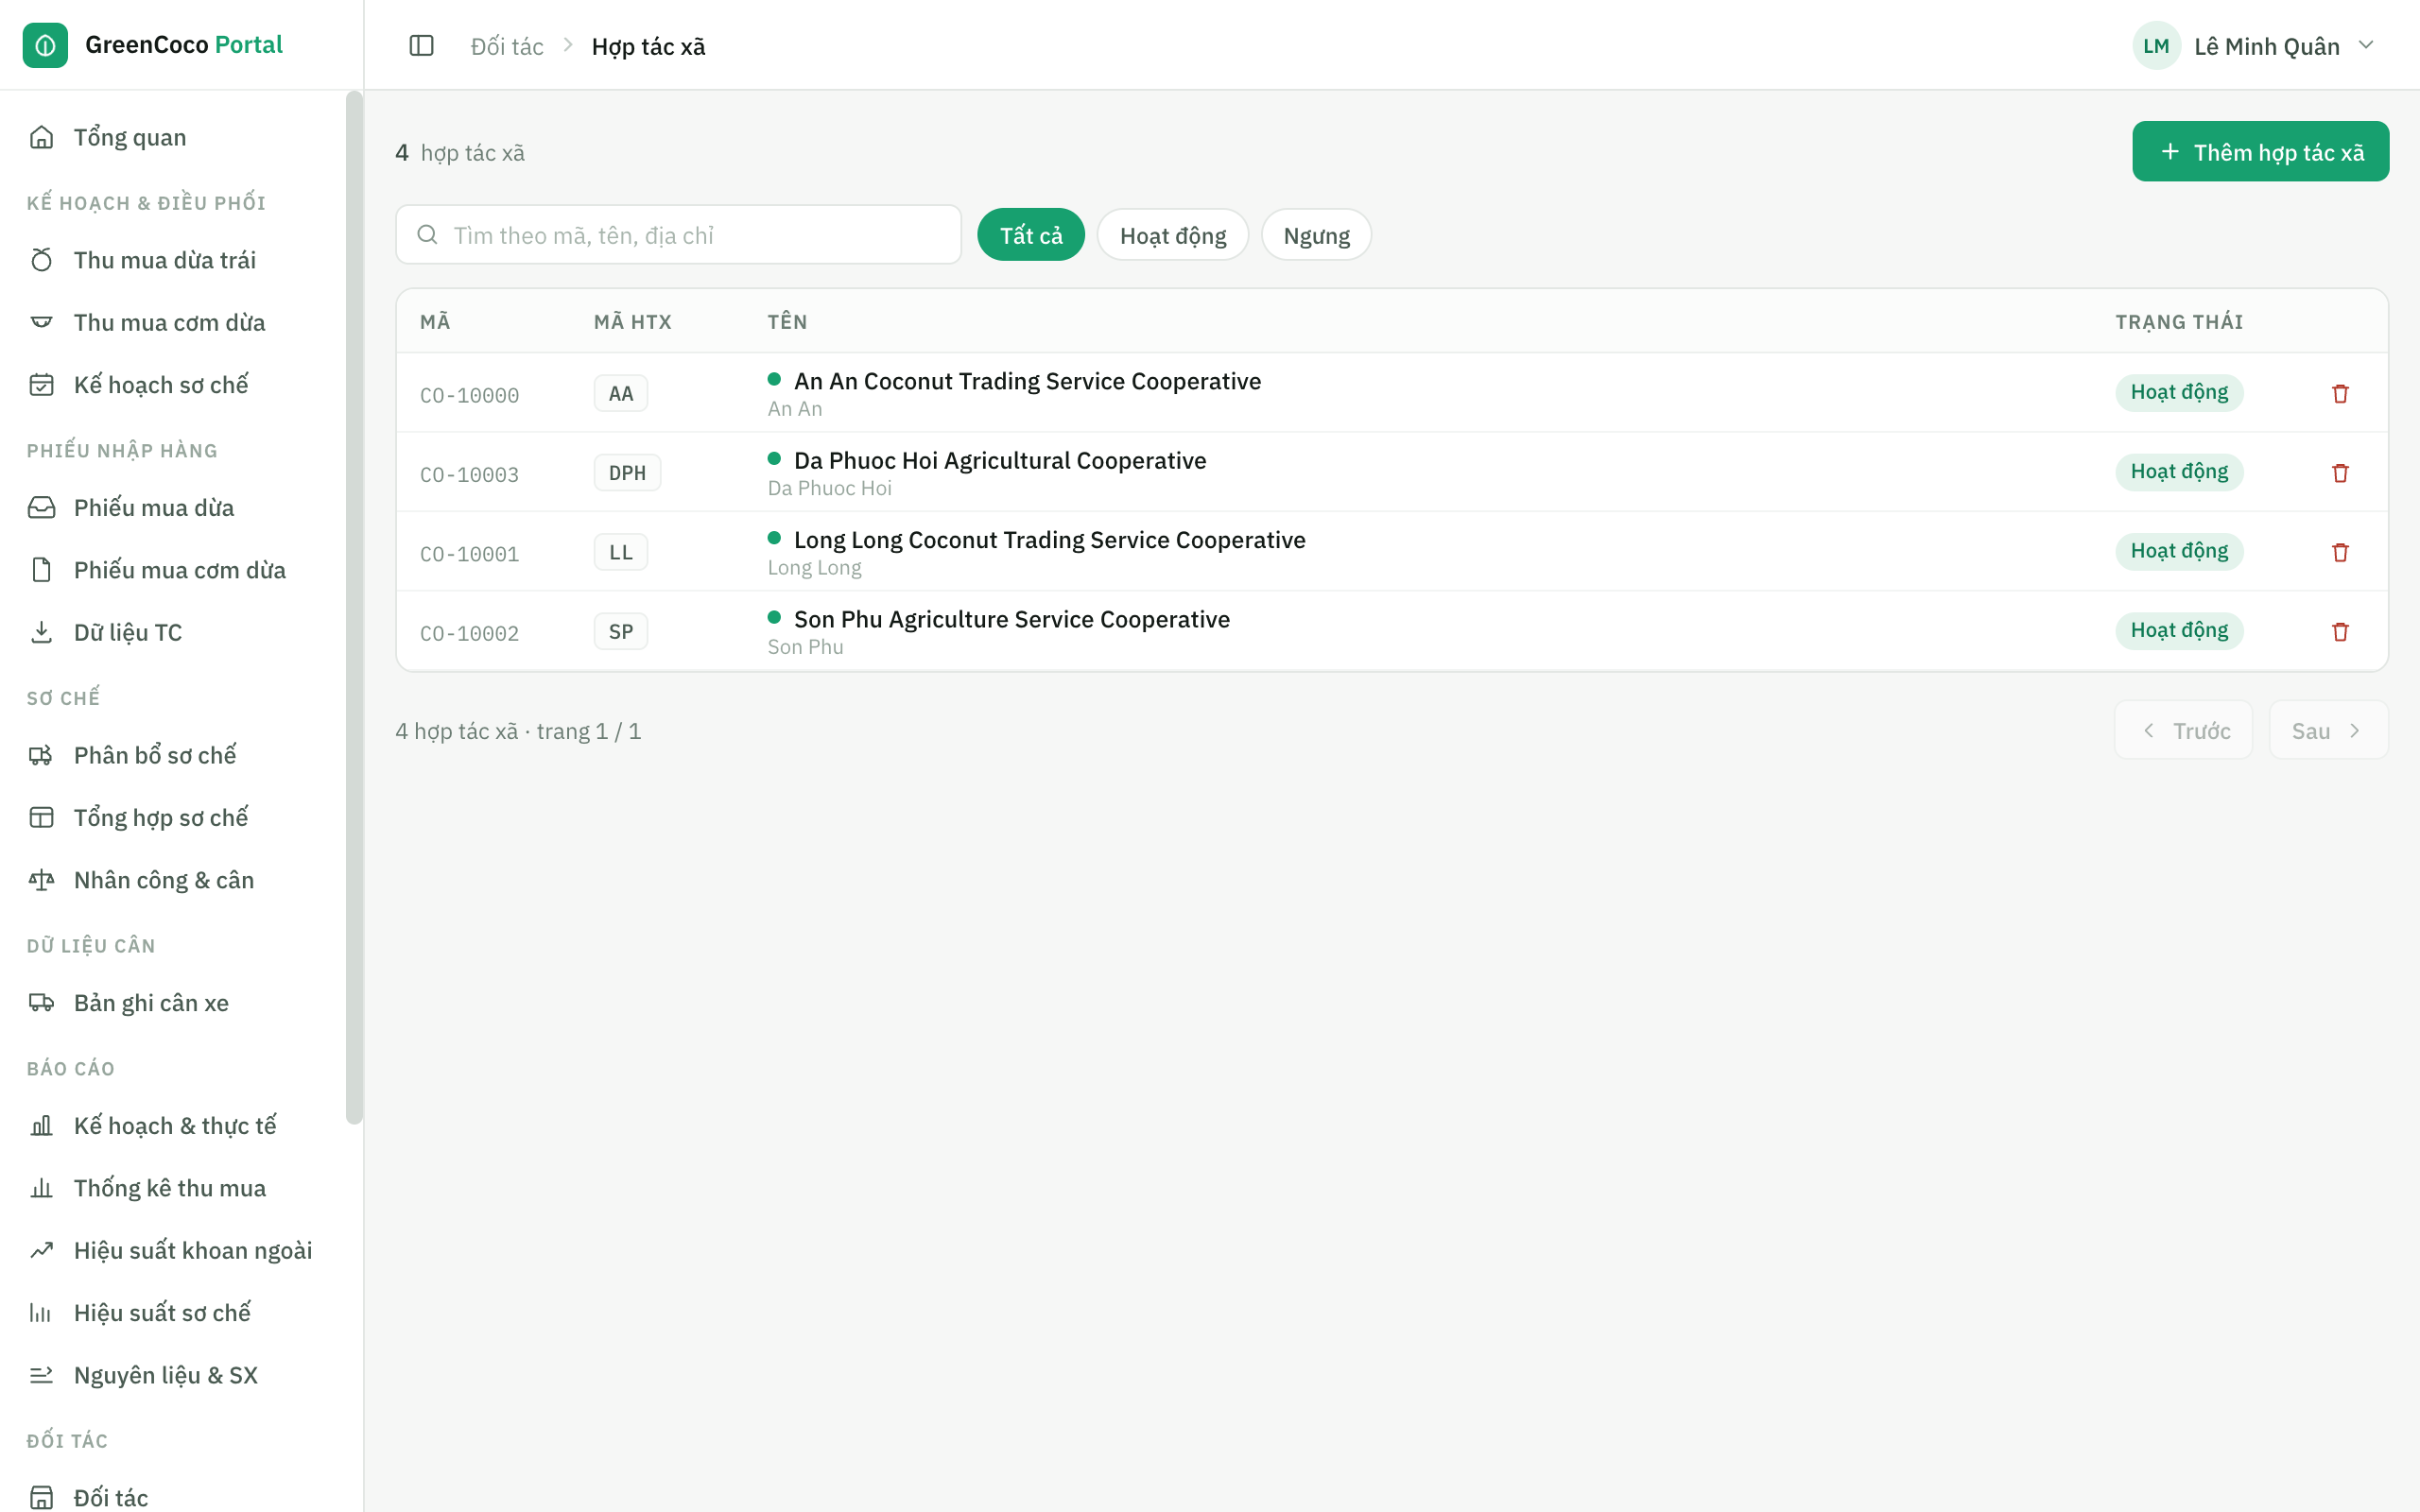Click the Trước pagination button
2420x1512 pixels.
coord(2183,730)
